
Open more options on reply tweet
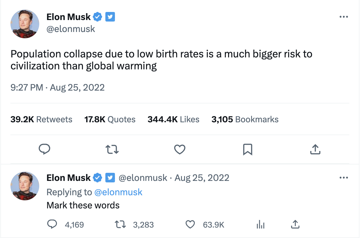344,178
